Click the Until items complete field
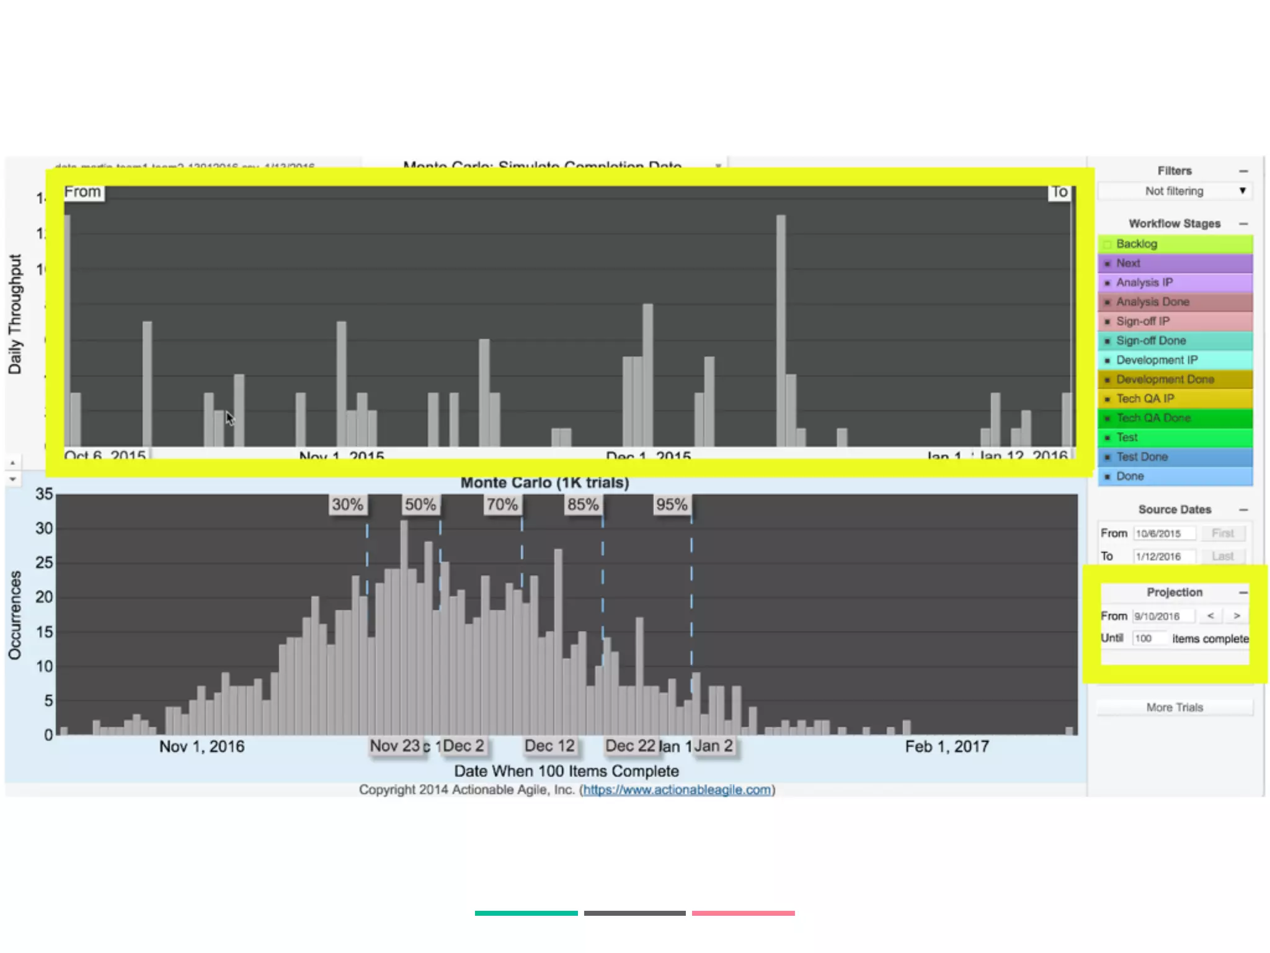This screenshot has width=1270, height=953. [x=1149, y=638]
